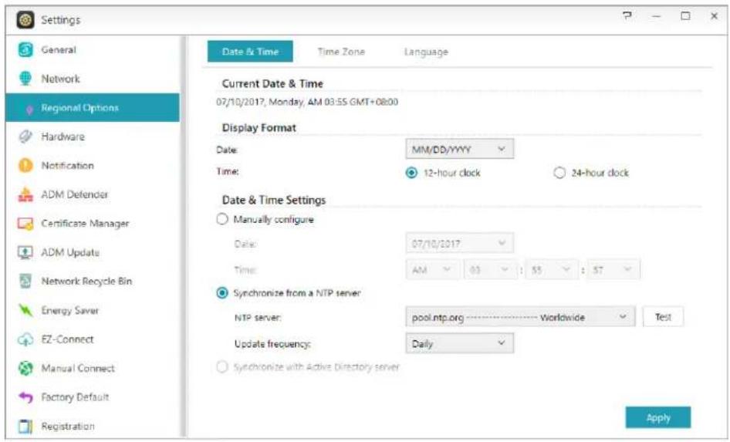Click the Network Recycle Bin icon

[25, 281]
